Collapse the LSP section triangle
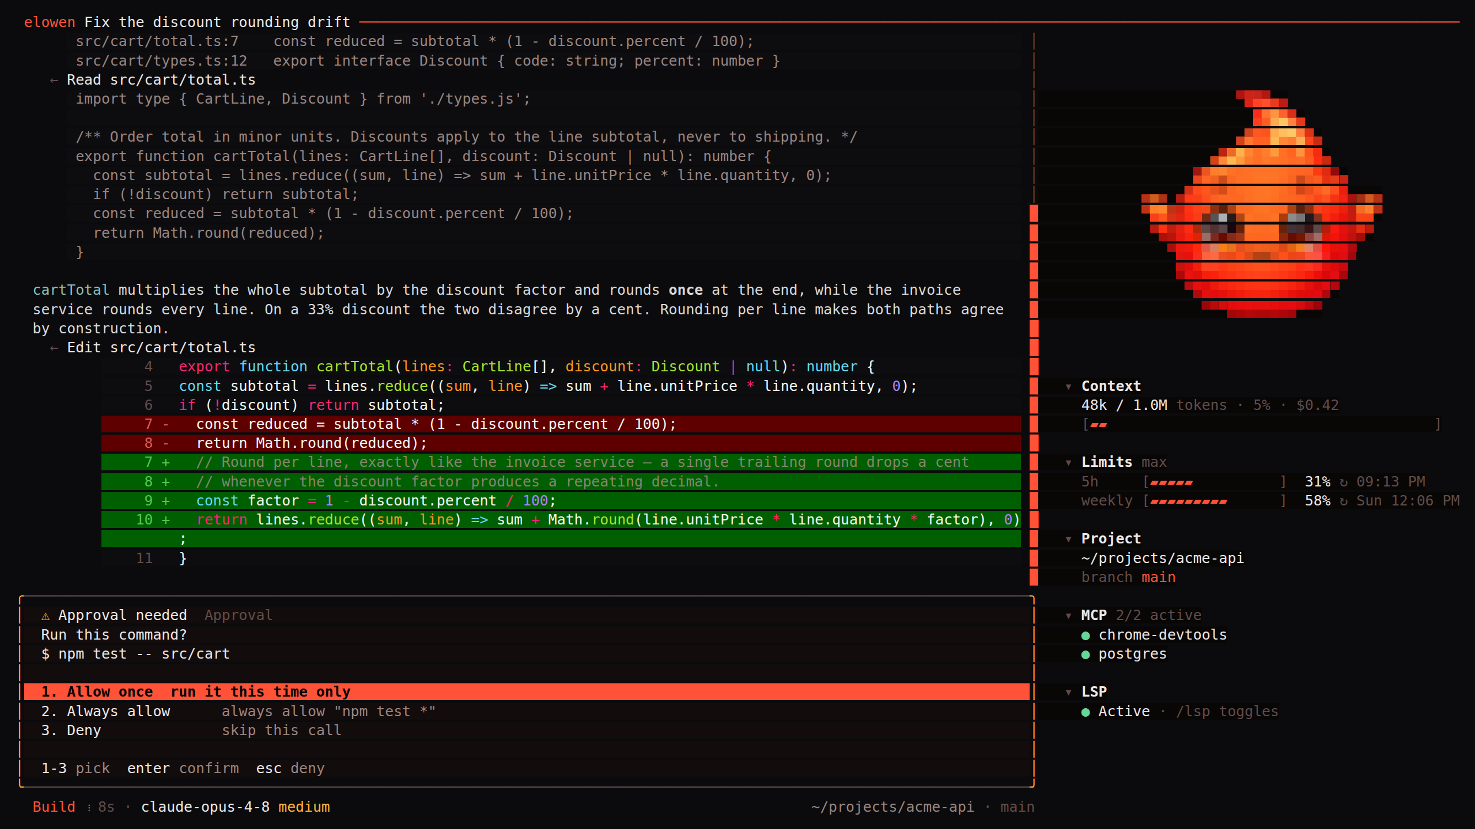This screenshot has height=829, width=1475. click(x=1068, y=692)
